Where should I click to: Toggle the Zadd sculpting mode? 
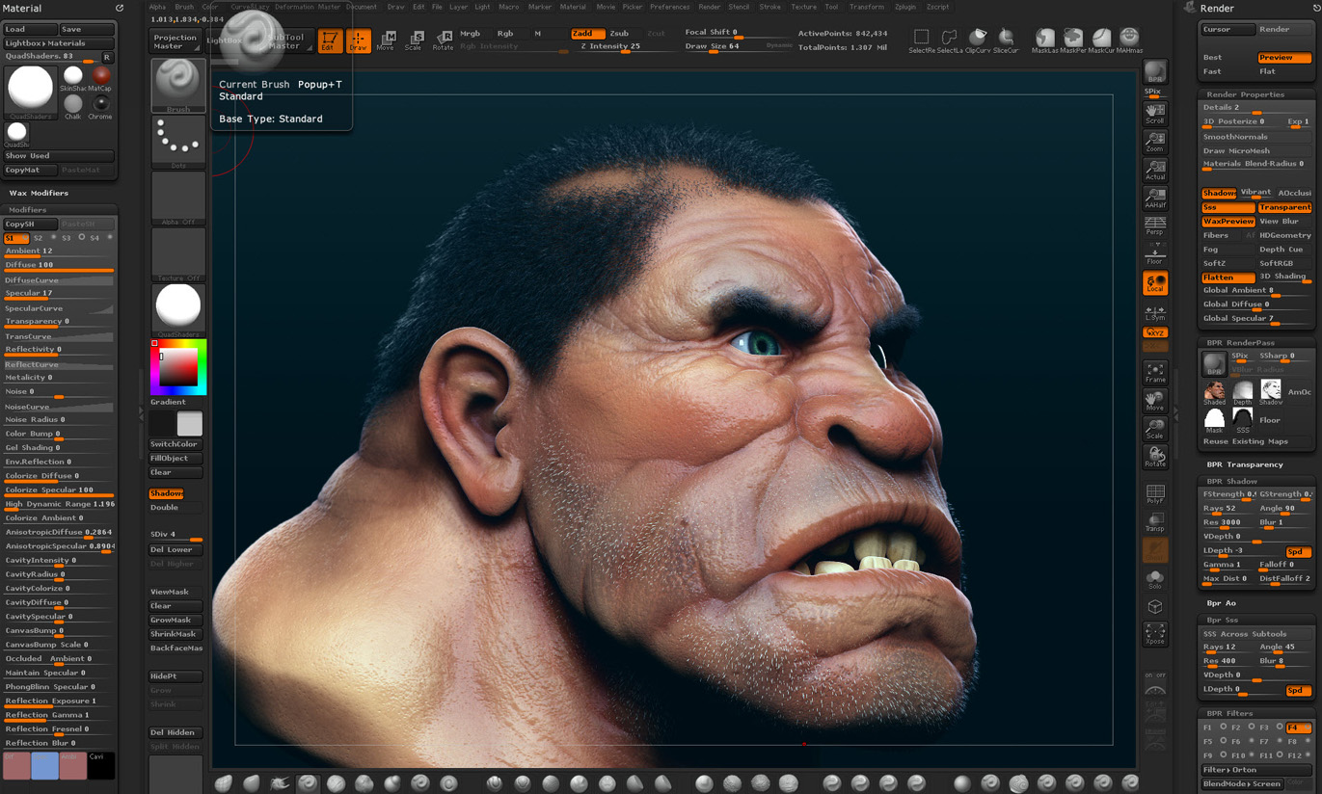tap(588, 34)
